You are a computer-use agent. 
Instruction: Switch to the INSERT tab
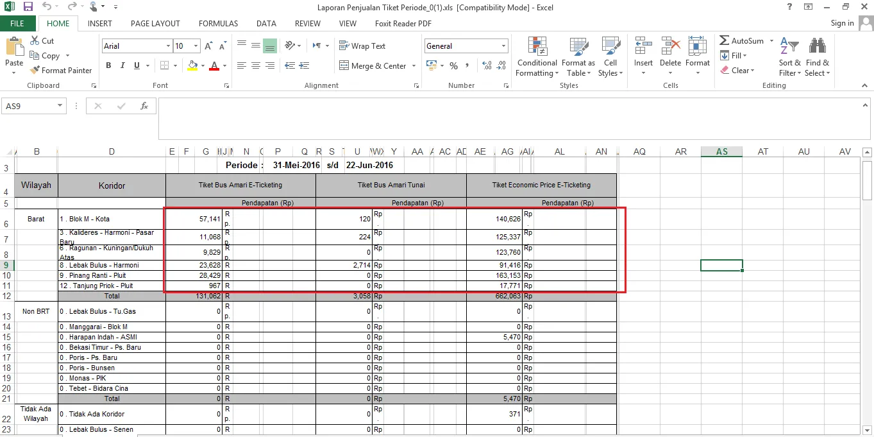pyautogui.click(x=100, y=24)
